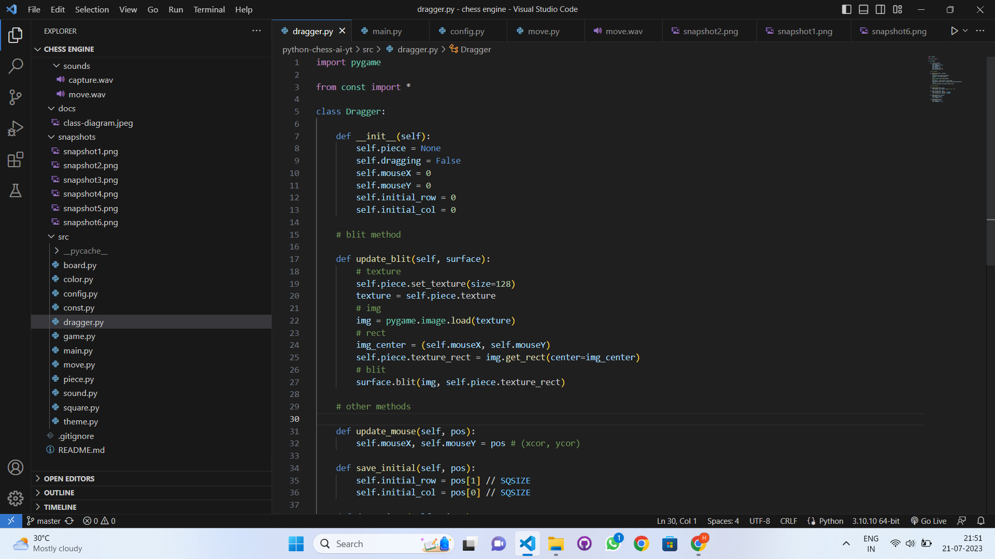This screenshot has height=559, width=995.
Task: Switch to the config.py tab
Action: [x=467, y=31]
